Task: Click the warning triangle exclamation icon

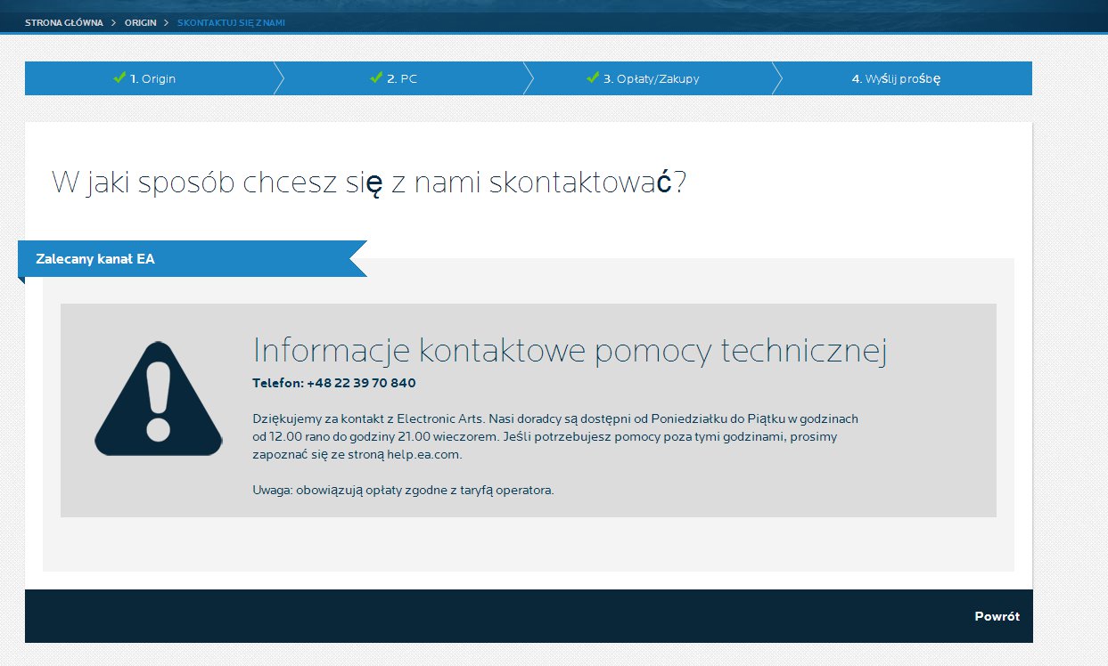Action: (159, 398)
